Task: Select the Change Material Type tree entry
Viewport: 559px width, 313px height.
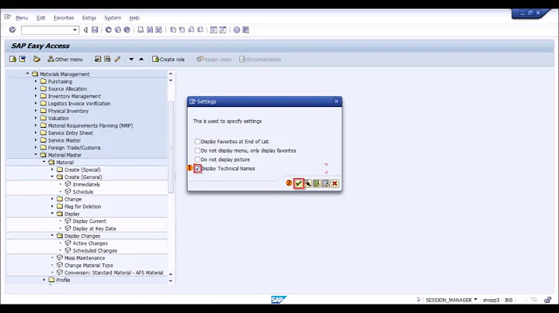Action: click(x=89, y=265)
